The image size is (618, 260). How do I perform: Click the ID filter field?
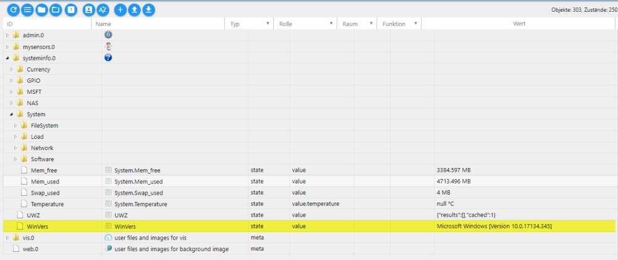[46, 24]
